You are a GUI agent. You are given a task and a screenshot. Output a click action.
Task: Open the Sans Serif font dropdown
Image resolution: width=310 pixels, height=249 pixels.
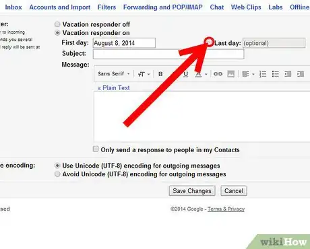(x=114, y=74)
